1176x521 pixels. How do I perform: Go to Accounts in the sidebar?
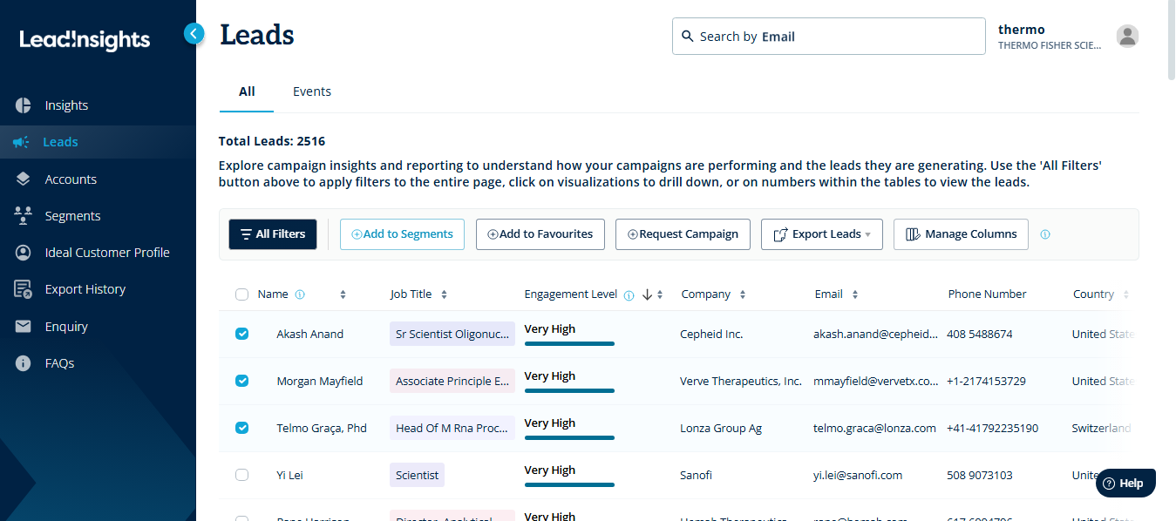[x=71, y=179]
